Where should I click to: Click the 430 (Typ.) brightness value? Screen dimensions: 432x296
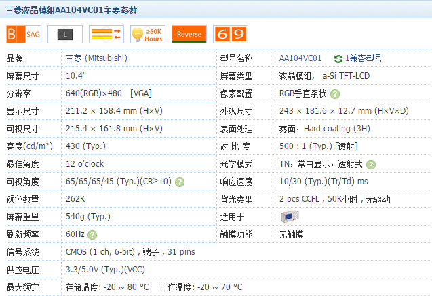(x=85, y=146)
